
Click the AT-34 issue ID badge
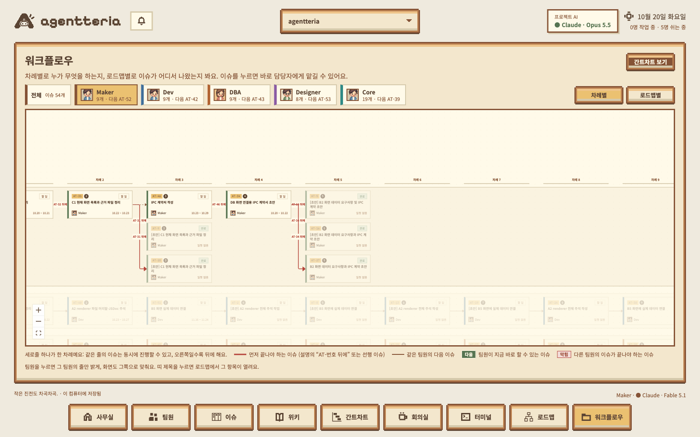[x=236, y=196]
